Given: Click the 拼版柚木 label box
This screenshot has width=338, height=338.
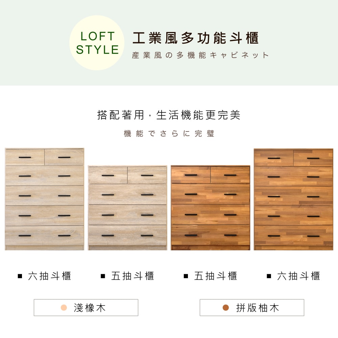Looking at the screenshot, I should click(252, 308).
